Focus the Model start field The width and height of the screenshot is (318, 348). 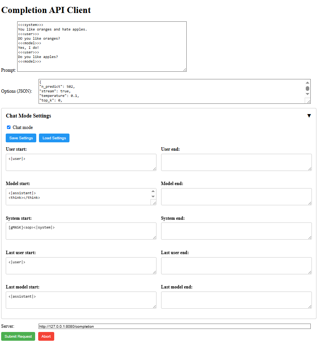click(81, 197)
